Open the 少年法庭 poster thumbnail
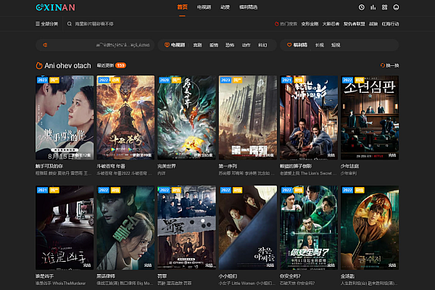 tap(370, 117)
